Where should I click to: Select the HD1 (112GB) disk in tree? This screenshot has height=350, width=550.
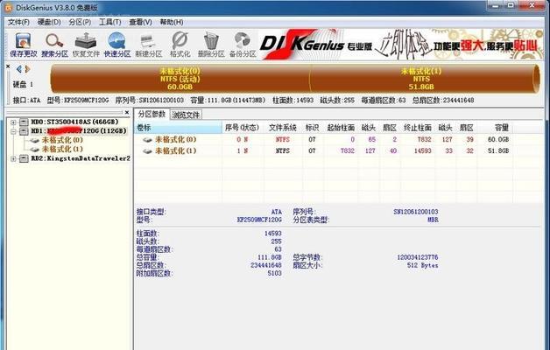tap(79, 130)
